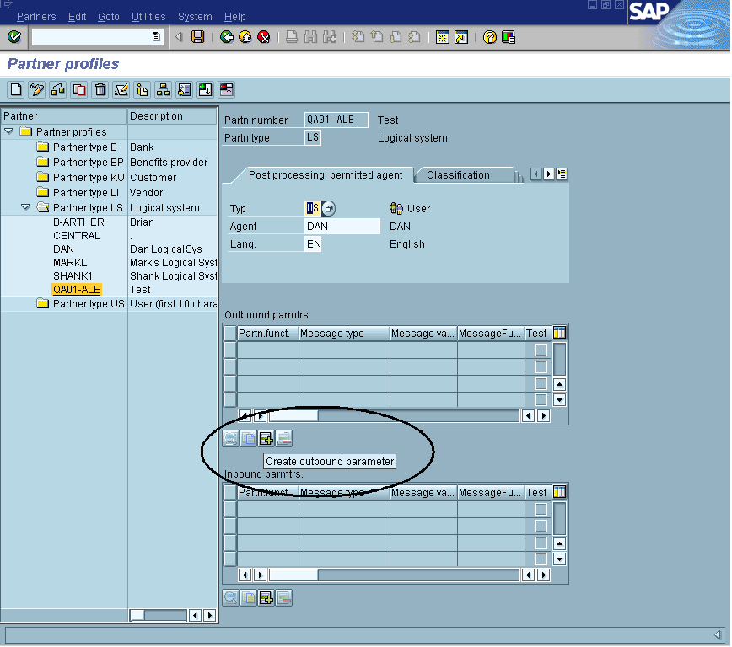Viewport: 732px width, 647px height.
Task: Click the tab scroll left arrow
Action: (536, 174)
